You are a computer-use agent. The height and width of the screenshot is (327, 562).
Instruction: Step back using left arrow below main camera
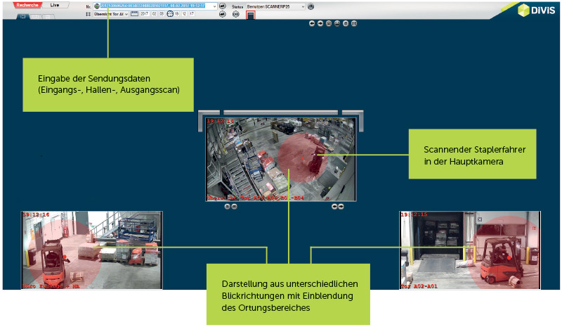(x=334, y=207)
